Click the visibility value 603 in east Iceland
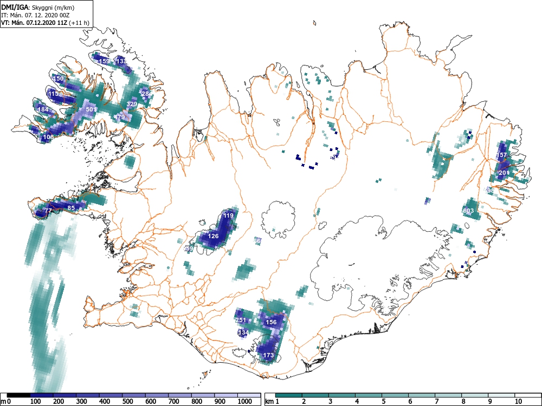Screen dimensions: 542x406 [468, 211]
